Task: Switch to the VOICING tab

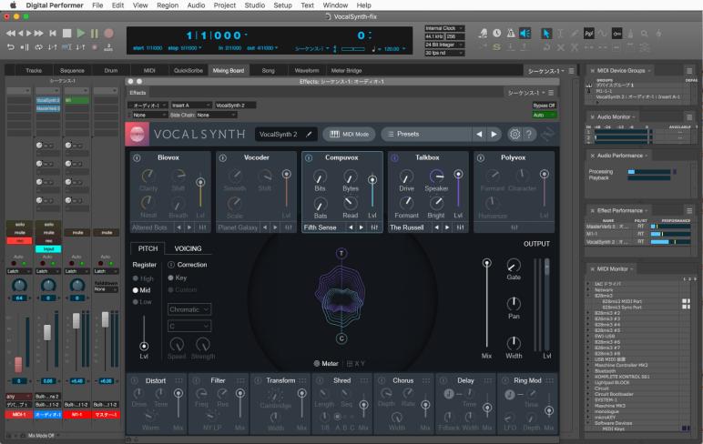Action: (188, 248)
